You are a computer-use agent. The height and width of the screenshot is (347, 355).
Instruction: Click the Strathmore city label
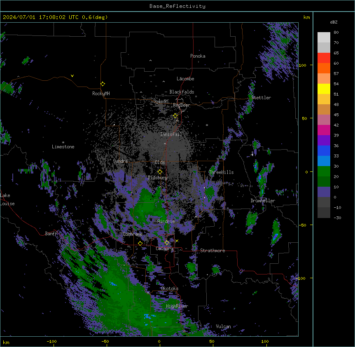click(x=213, y=251)
